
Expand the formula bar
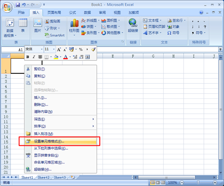point(220,49)
